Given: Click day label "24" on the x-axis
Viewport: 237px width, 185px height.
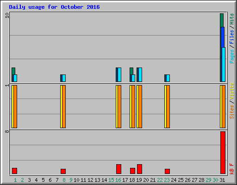Looking at the screenshot, I should click(x=174, y=180).
